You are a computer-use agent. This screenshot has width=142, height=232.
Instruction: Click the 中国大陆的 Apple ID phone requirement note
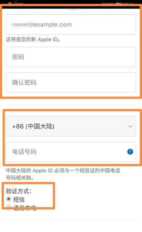pos(63,174)
